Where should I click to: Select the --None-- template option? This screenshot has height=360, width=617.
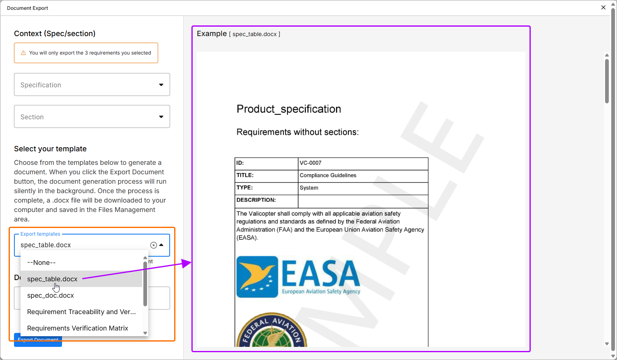(81, 262)
